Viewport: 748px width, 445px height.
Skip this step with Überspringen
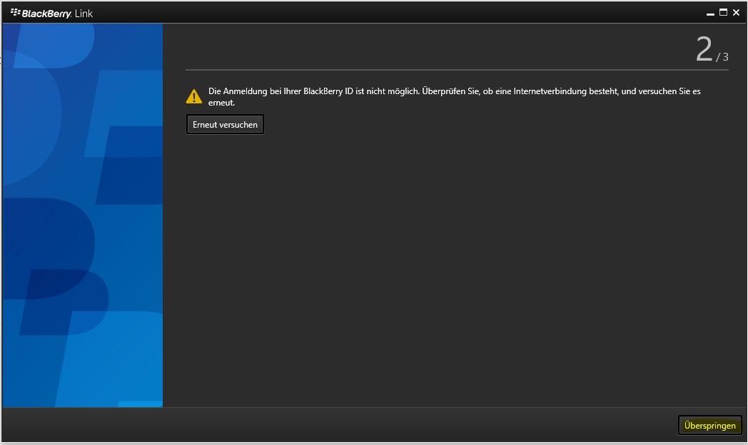coord(710,426)
